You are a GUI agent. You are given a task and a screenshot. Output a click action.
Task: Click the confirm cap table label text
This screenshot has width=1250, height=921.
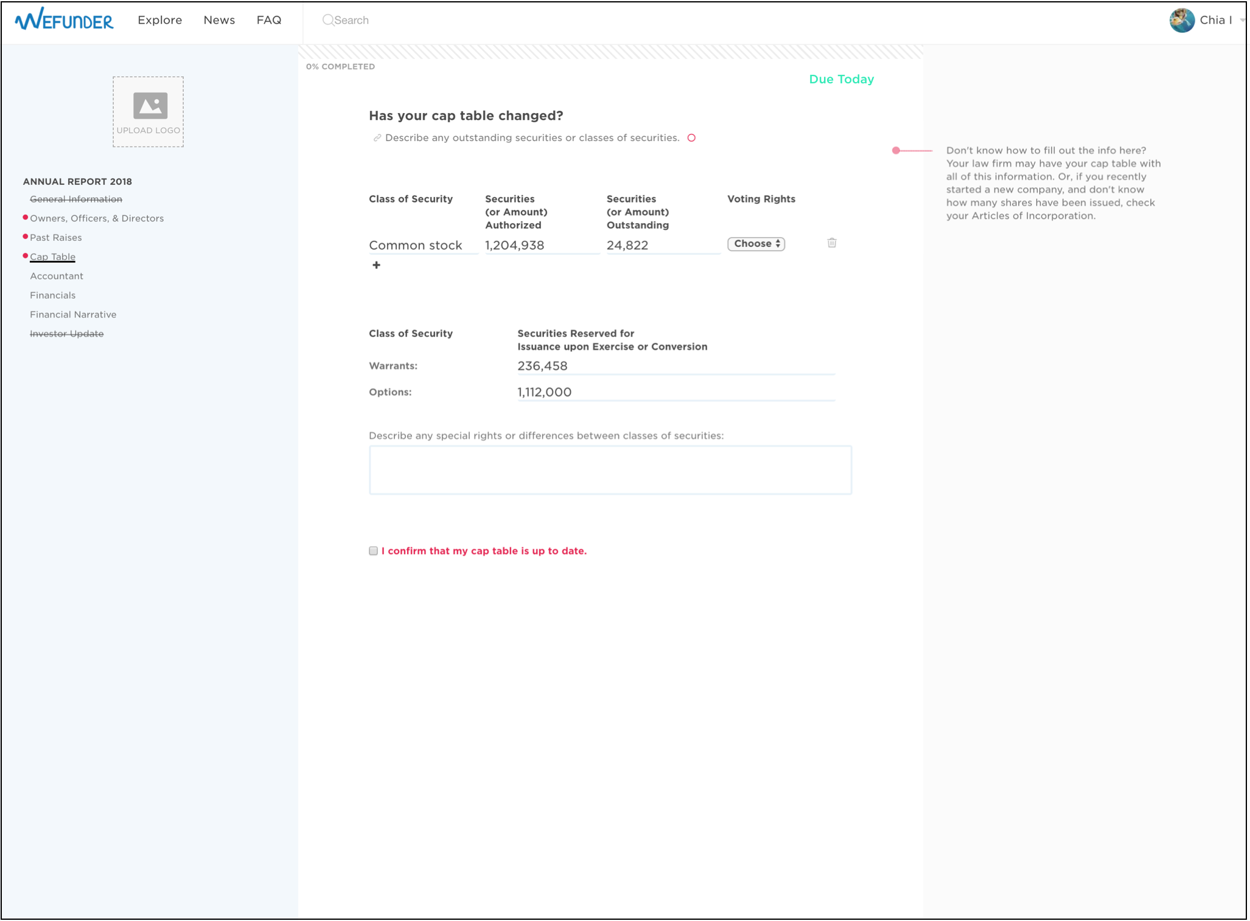484,551
